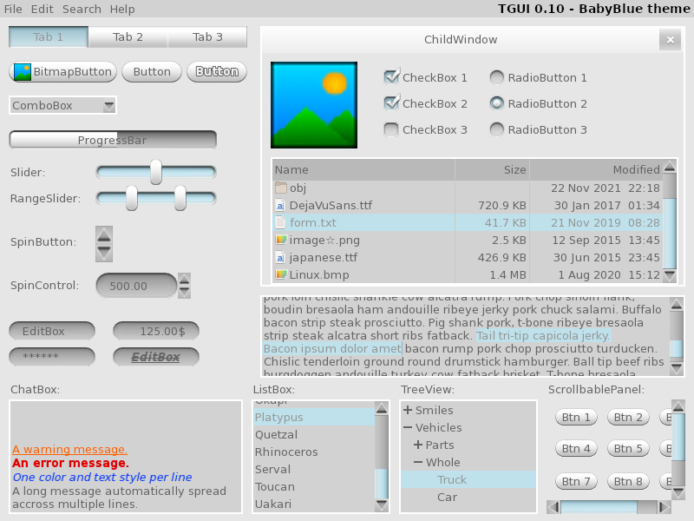Enable CheckBox 3
694x521 pixels.
[391, 129]
